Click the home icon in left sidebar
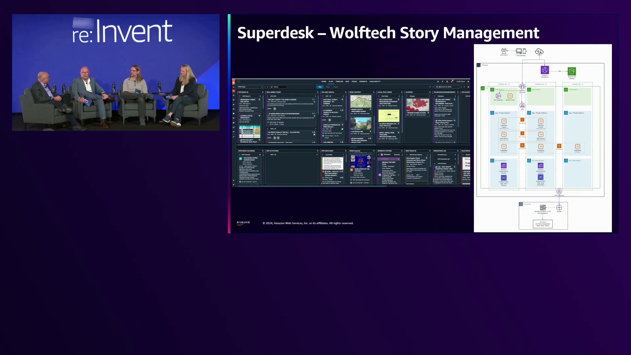631x355 pixels. 234,87
